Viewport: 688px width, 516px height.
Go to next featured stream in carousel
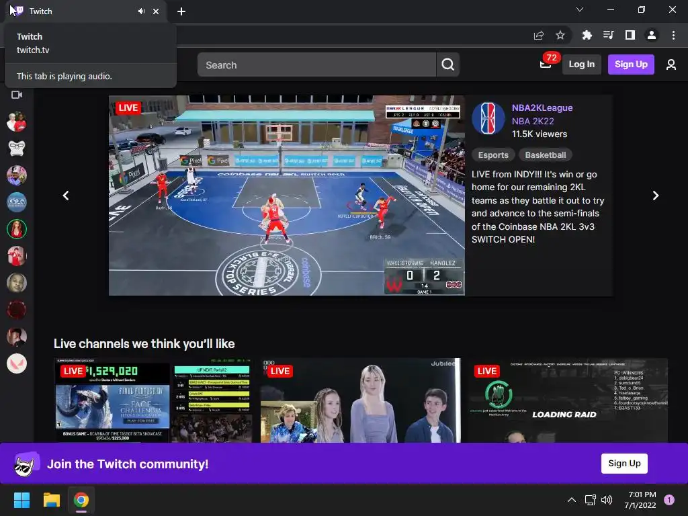click(x=656, y=196)
